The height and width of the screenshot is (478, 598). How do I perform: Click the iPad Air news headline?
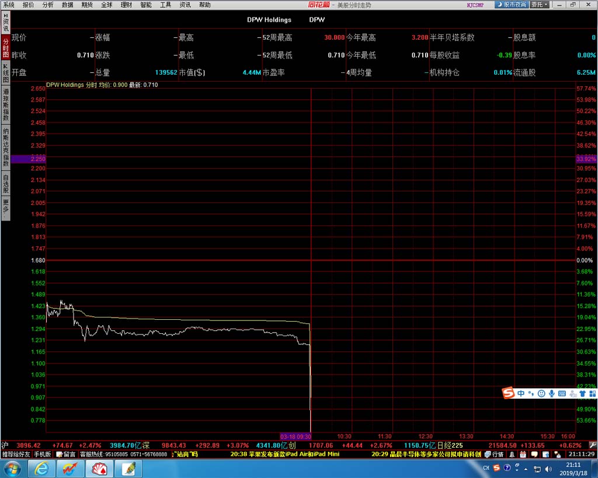pos(284,454)
